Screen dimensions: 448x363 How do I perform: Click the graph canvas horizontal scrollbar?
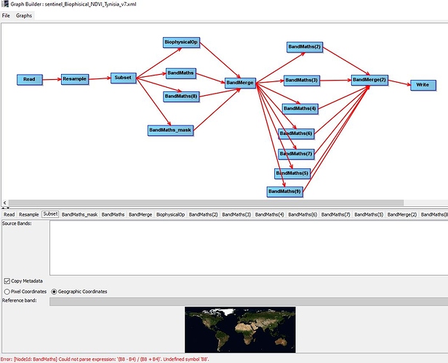pyautogui.click(x=206, y=203)
